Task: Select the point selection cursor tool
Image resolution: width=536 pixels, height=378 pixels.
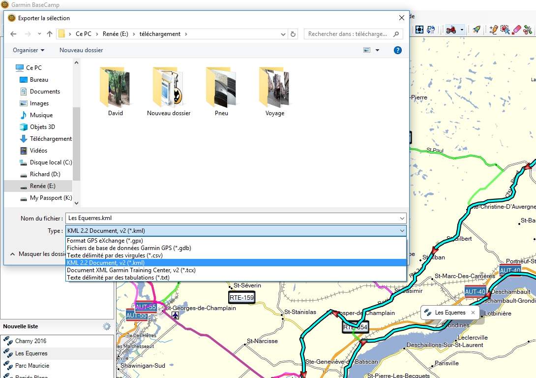Action: [x=505, y=30]
